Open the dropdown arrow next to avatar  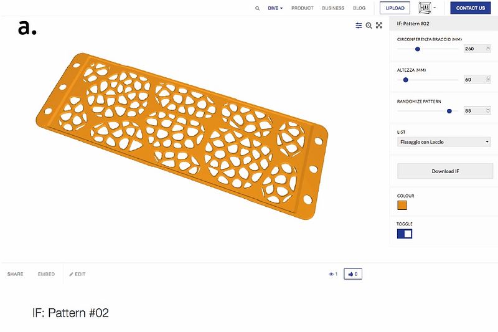pos(435,7)
